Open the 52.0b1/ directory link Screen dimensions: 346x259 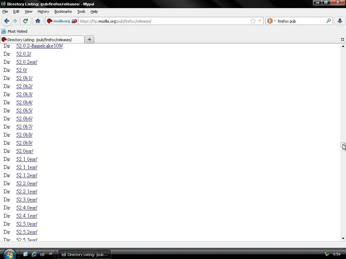24,78
